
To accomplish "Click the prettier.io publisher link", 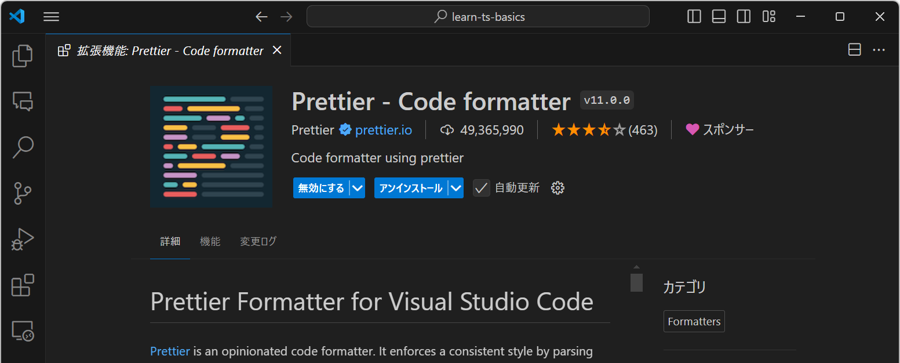I will pos(383,130).
